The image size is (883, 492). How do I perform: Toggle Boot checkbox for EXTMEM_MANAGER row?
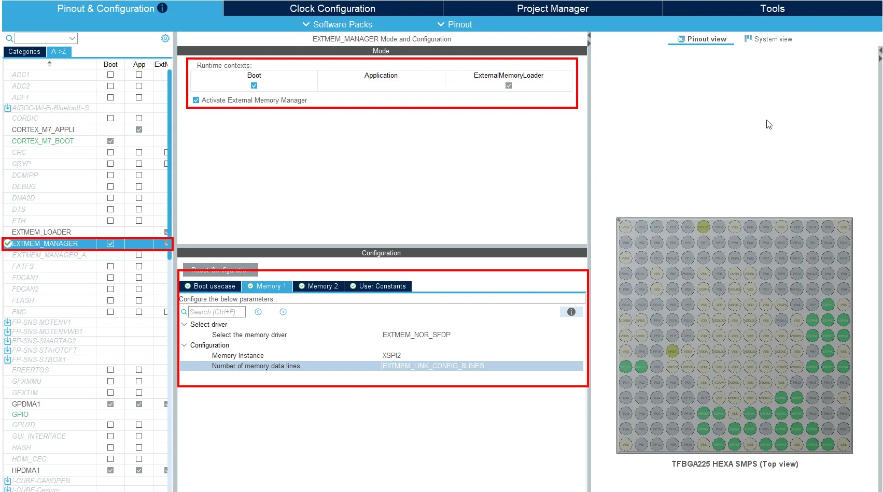click(x=110, y=243)
